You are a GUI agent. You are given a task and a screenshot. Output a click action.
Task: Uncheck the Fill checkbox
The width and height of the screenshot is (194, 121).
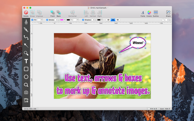(x=32, y=20)
